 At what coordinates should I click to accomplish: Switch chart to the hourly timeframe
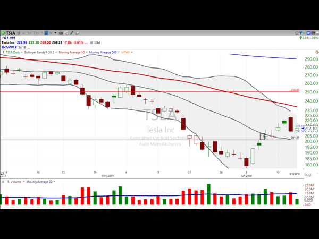coord(42,33)
